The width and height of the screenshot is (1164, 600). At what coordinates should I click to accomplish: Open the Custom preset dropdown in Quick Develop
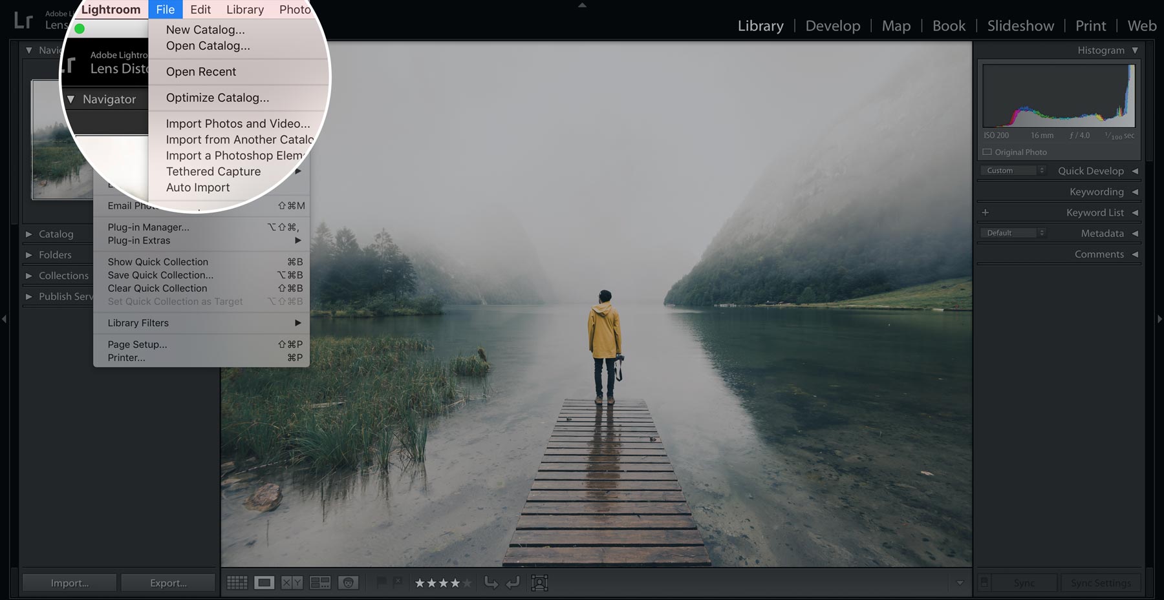[1013, 171]
